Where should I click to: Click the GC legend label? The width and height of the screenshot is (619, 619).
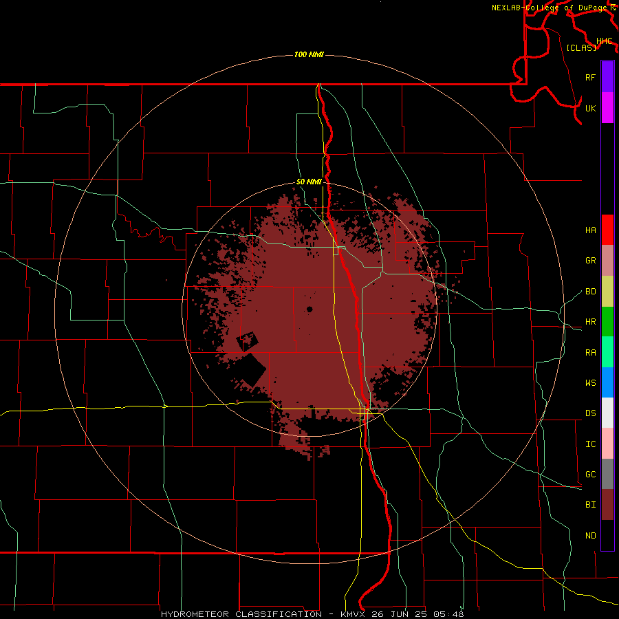[590, 474]
